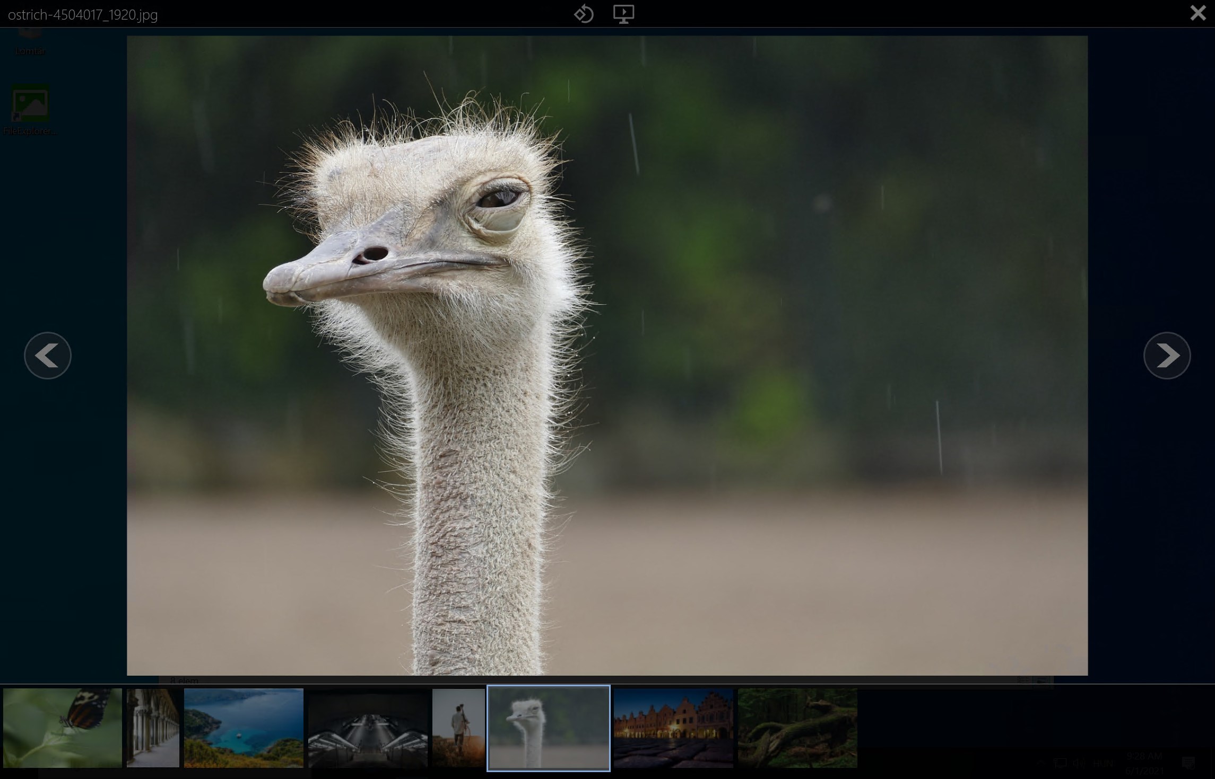
Task: Click the ostrich-4504017_1920.jpg filename title
Action: 83,15
